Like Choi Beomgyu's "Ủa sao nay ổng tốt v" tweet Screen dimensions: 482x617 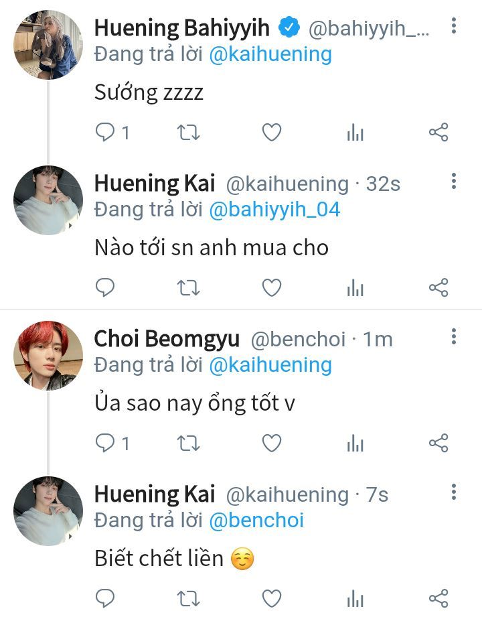(271, 443)
